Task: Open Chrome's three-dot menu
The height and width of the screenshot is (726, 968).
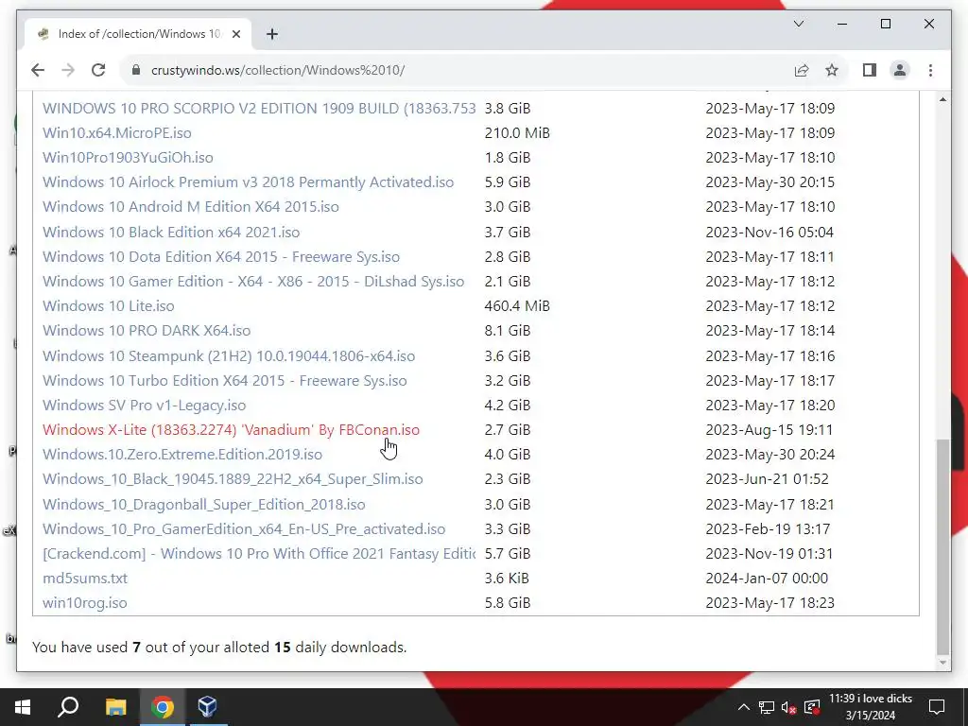Action: [930, 70]
